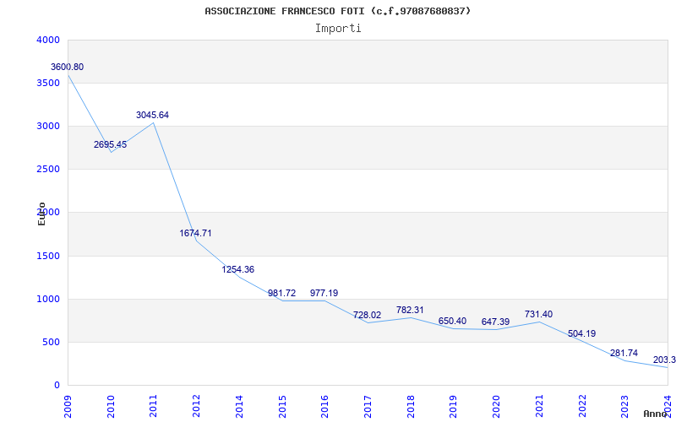Click the 4000 y-axis tick label
The width and height of the screenshot is (676, 422).
tap(48, 40)
